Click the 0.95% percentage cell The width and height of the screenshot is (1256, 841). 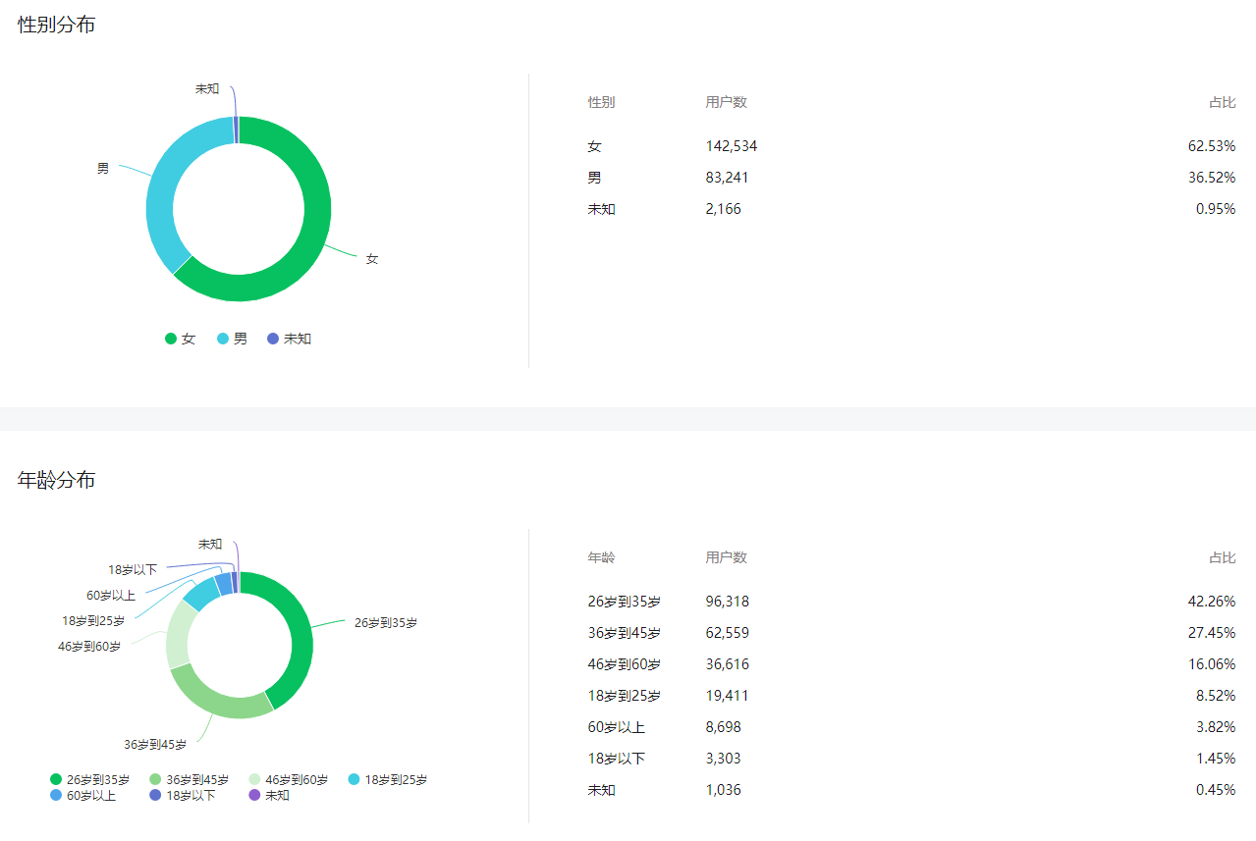coord(1216,209)
